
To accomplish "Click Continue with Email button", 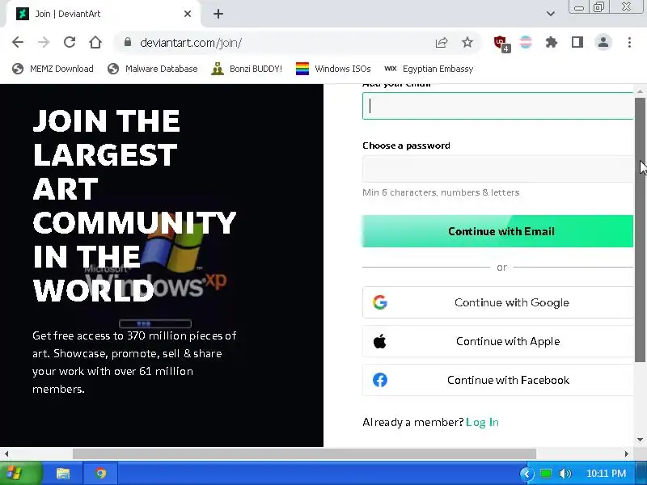I will point(497,231).
